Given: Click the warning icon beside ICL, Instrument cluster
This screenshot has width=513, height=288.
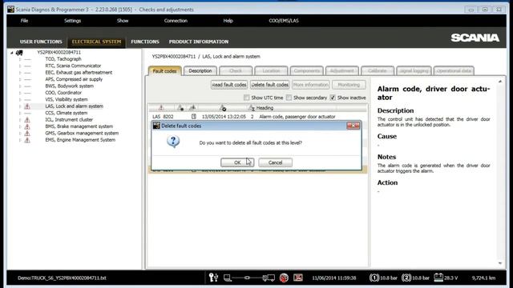Looking at the screenshot, I should point(27,119).
